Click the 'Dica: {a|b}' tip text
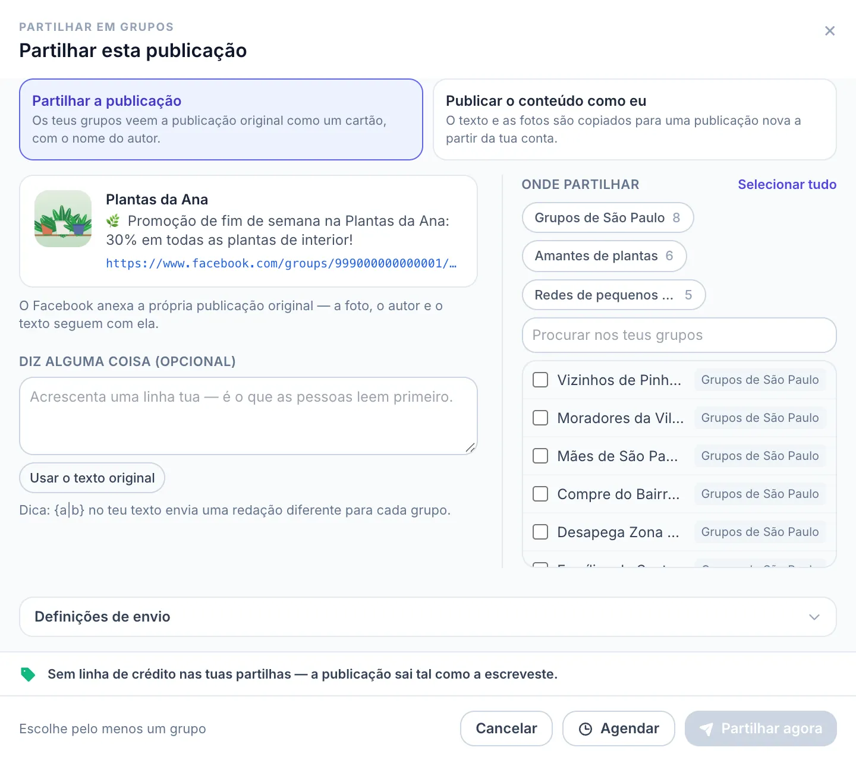 pos(235,510)
